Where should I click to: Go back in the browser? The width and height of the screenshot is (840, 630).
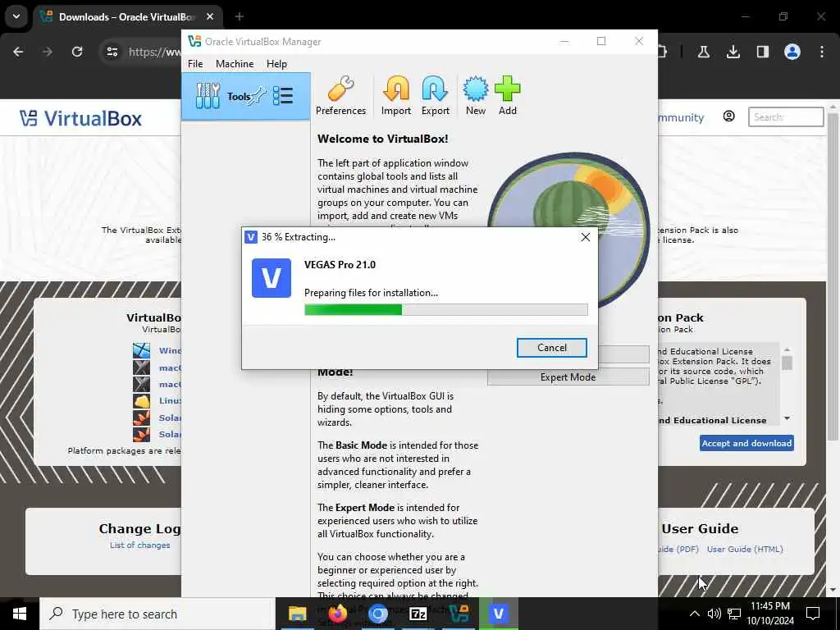click(18, 52)
